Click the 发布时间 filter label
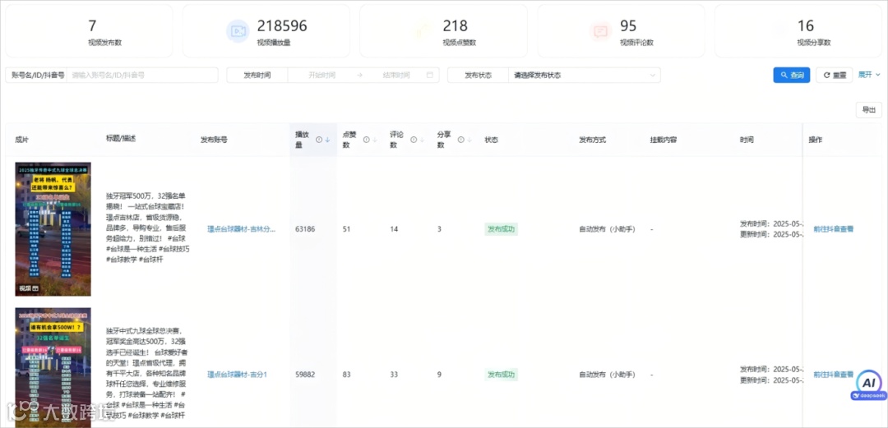This screenshot has height=428, width=888. (257, 75)
